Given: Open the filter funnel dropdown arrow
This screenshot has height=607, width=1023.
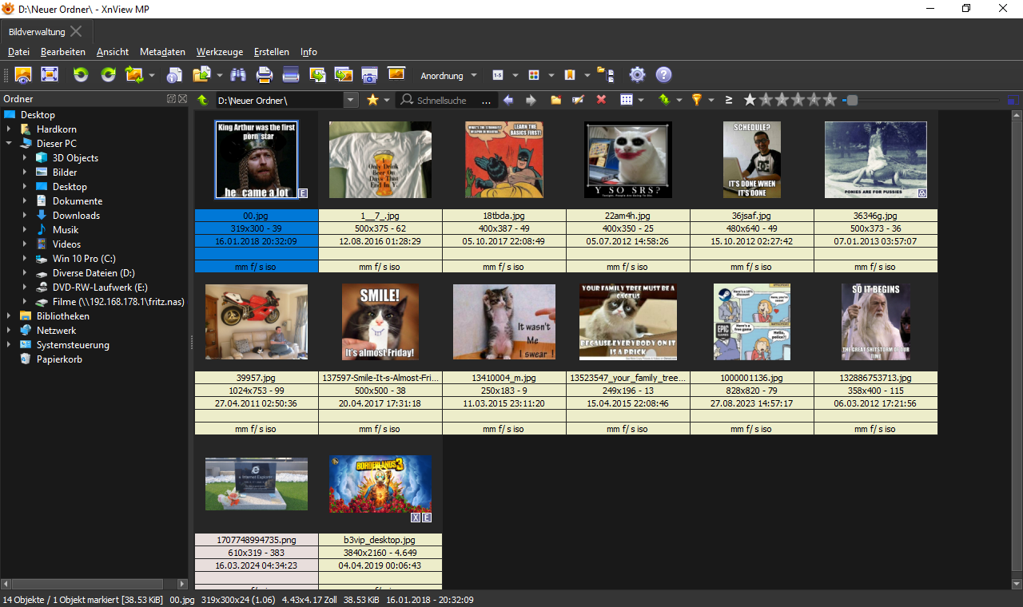Looking at the screenshot, I should tap(711, 100).
